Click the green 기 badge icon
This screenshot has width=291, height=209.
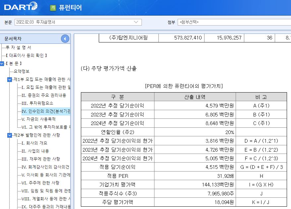(53, 8)
